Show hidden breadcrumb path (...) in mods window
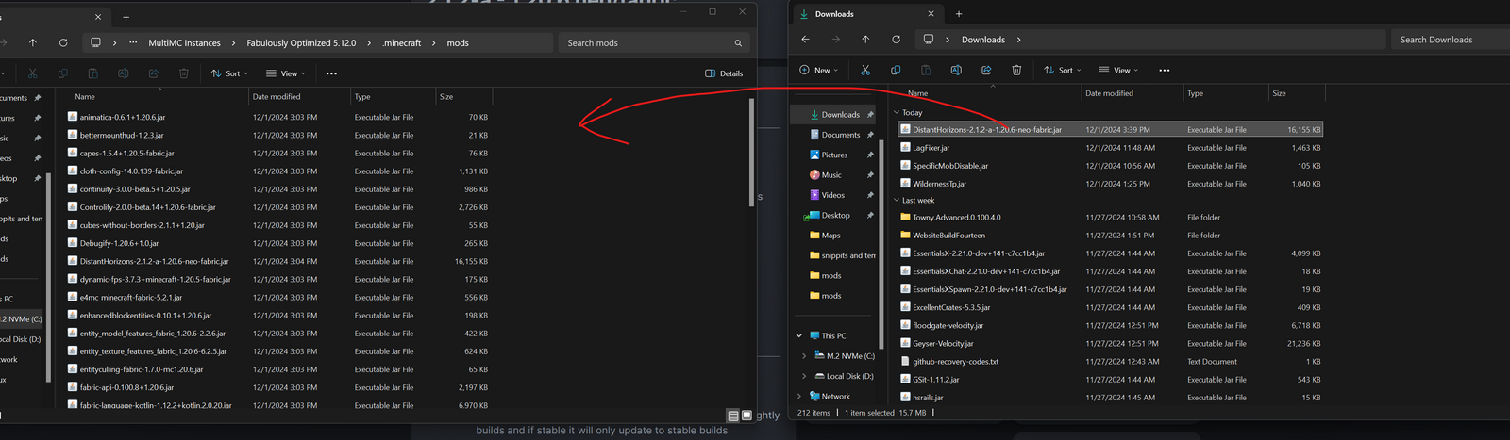Viewport: 1510px width, 440px height. 133,42
